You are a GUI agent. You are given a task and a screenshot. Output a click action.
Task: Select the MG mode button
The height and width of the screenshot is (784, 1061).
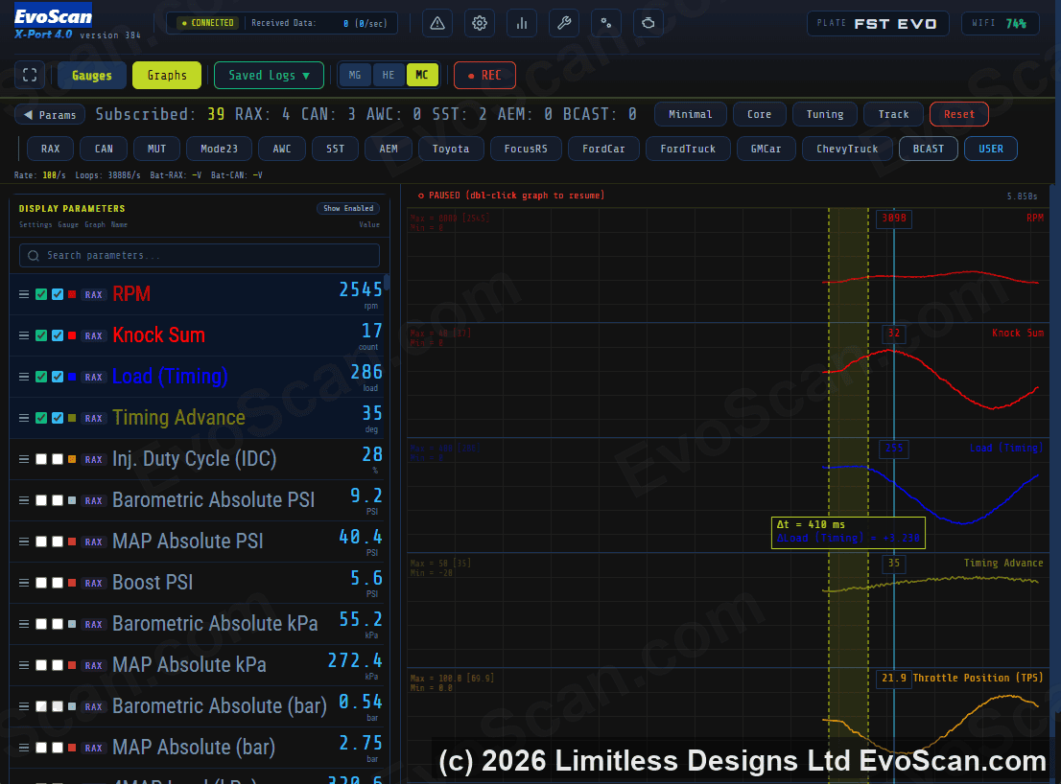pyautogui.click(x=355, y=75)
